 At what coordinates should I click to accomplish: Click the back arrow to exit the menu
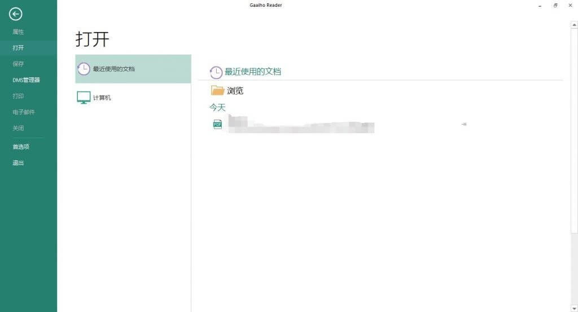(15, 14)
